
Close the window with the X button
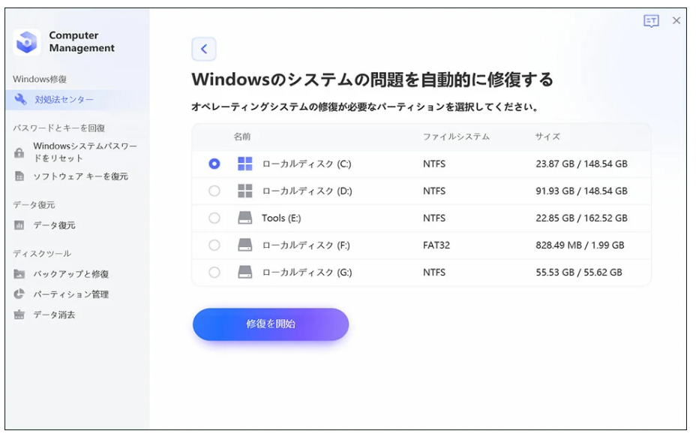pyautogui.click(x=676, y=21)
